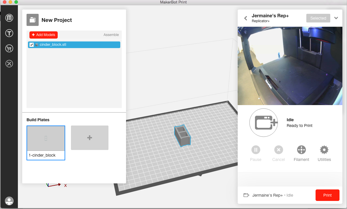Click the Assemble link
Screen dimensions: 347x209
111,35
